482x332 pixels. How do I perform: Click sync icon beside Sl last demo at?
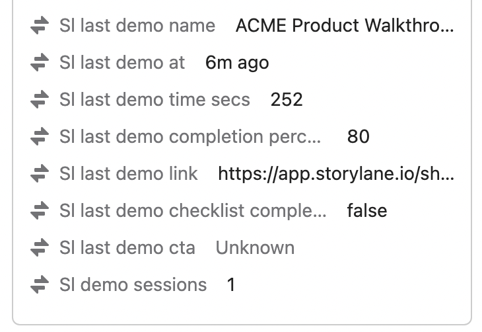pyautogui.click(x=40, y=63)
